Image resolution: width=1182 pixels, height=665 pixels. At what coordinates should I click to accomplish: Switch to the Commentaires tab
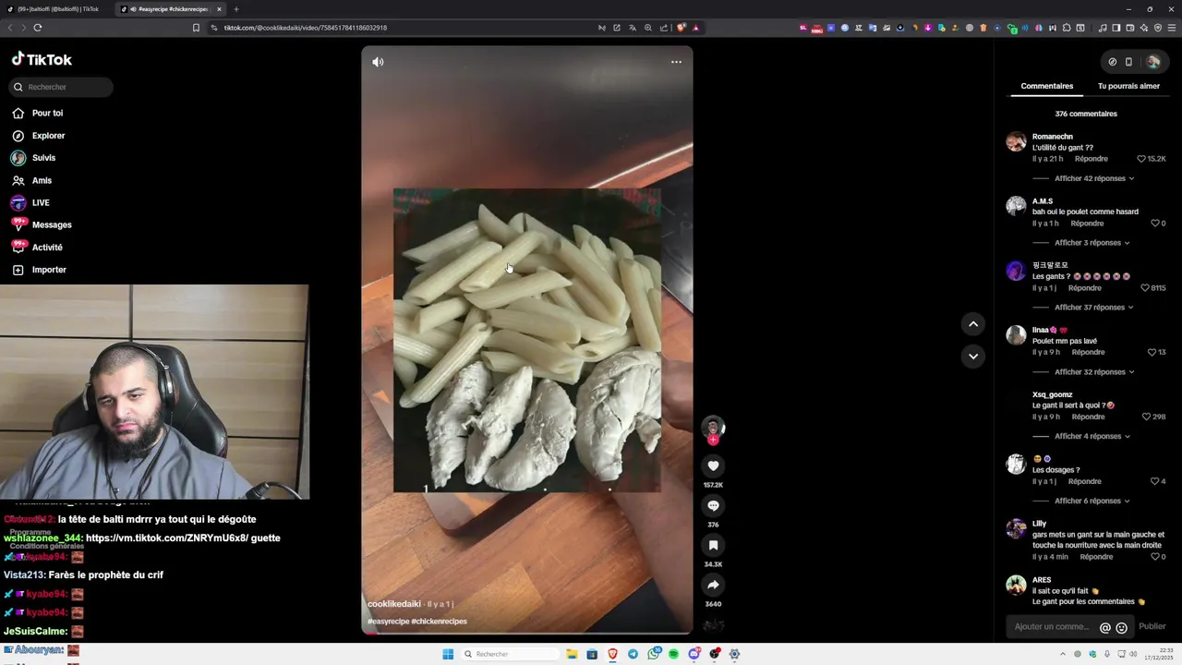click(1046, 86)
